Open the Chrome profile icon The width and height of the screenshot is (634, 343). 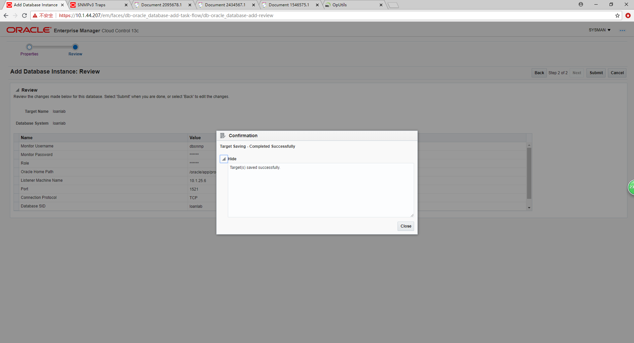[x=581, y=5]
